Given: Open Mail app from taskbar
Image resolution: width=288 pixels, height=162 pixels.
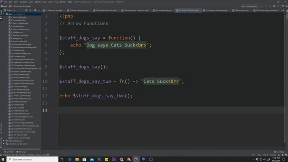Looking at the screenshot, I should click(92, 159).
